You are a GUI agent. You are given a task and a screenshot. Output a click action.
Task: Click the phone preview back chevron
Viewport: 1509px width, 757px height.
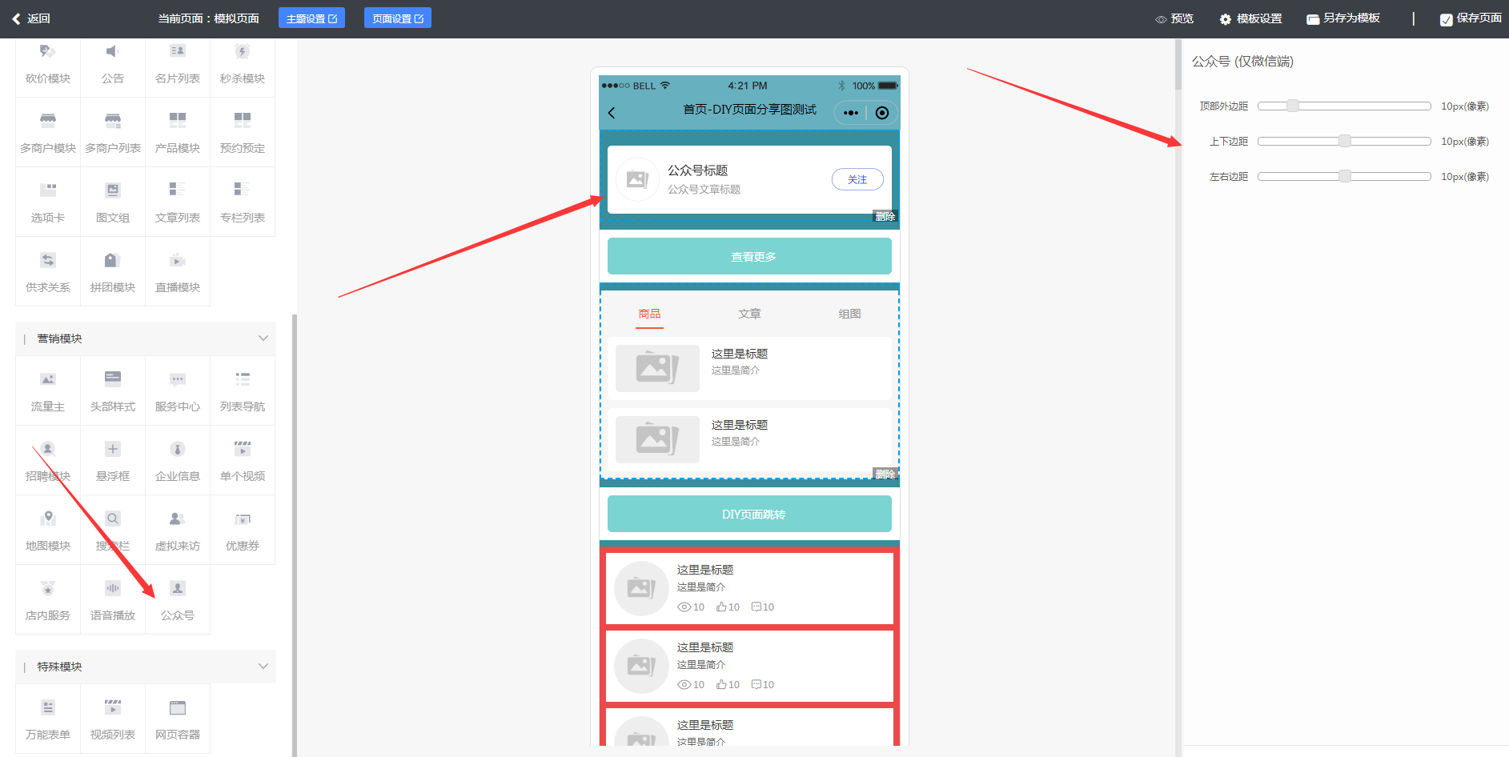tap(612, 113)
